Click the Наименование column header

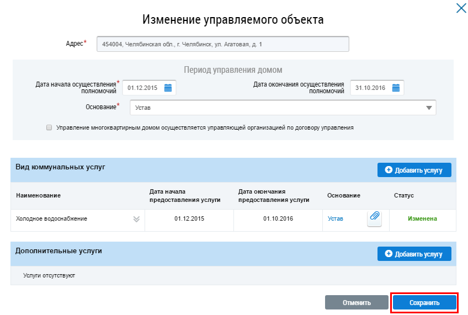(38, 195)
